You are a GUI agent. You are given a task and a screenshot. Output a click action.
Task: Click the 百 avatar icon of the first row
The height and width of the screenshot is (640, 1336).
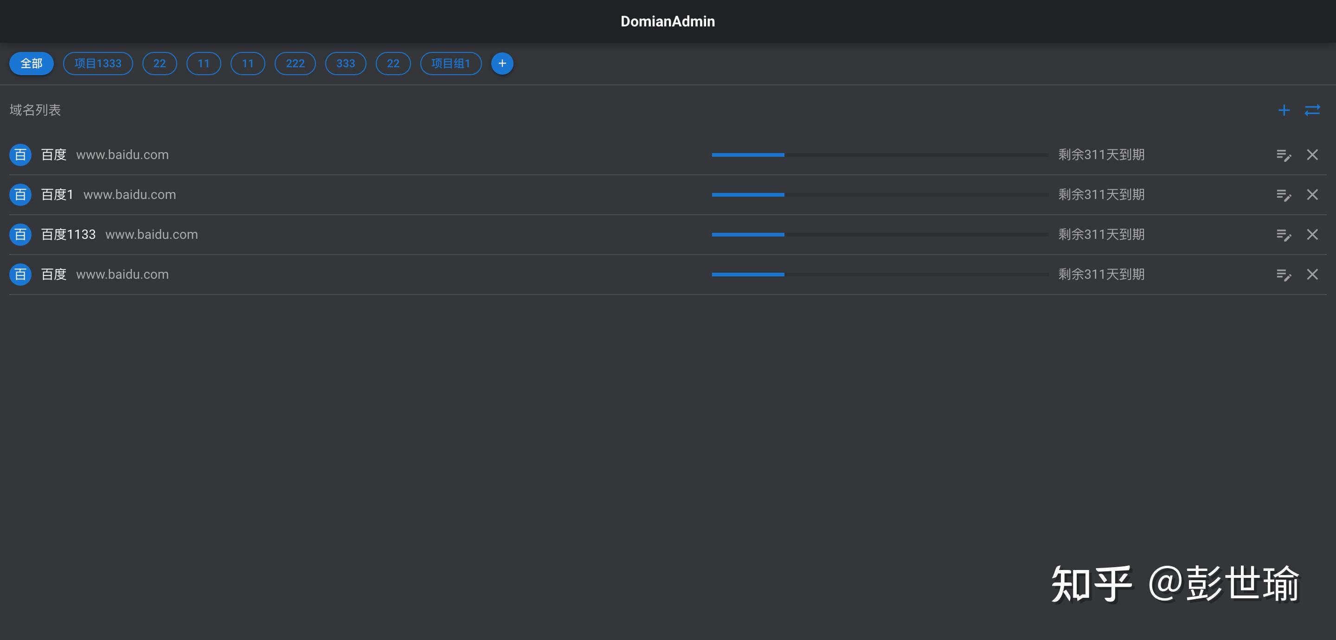coord(19,154)
